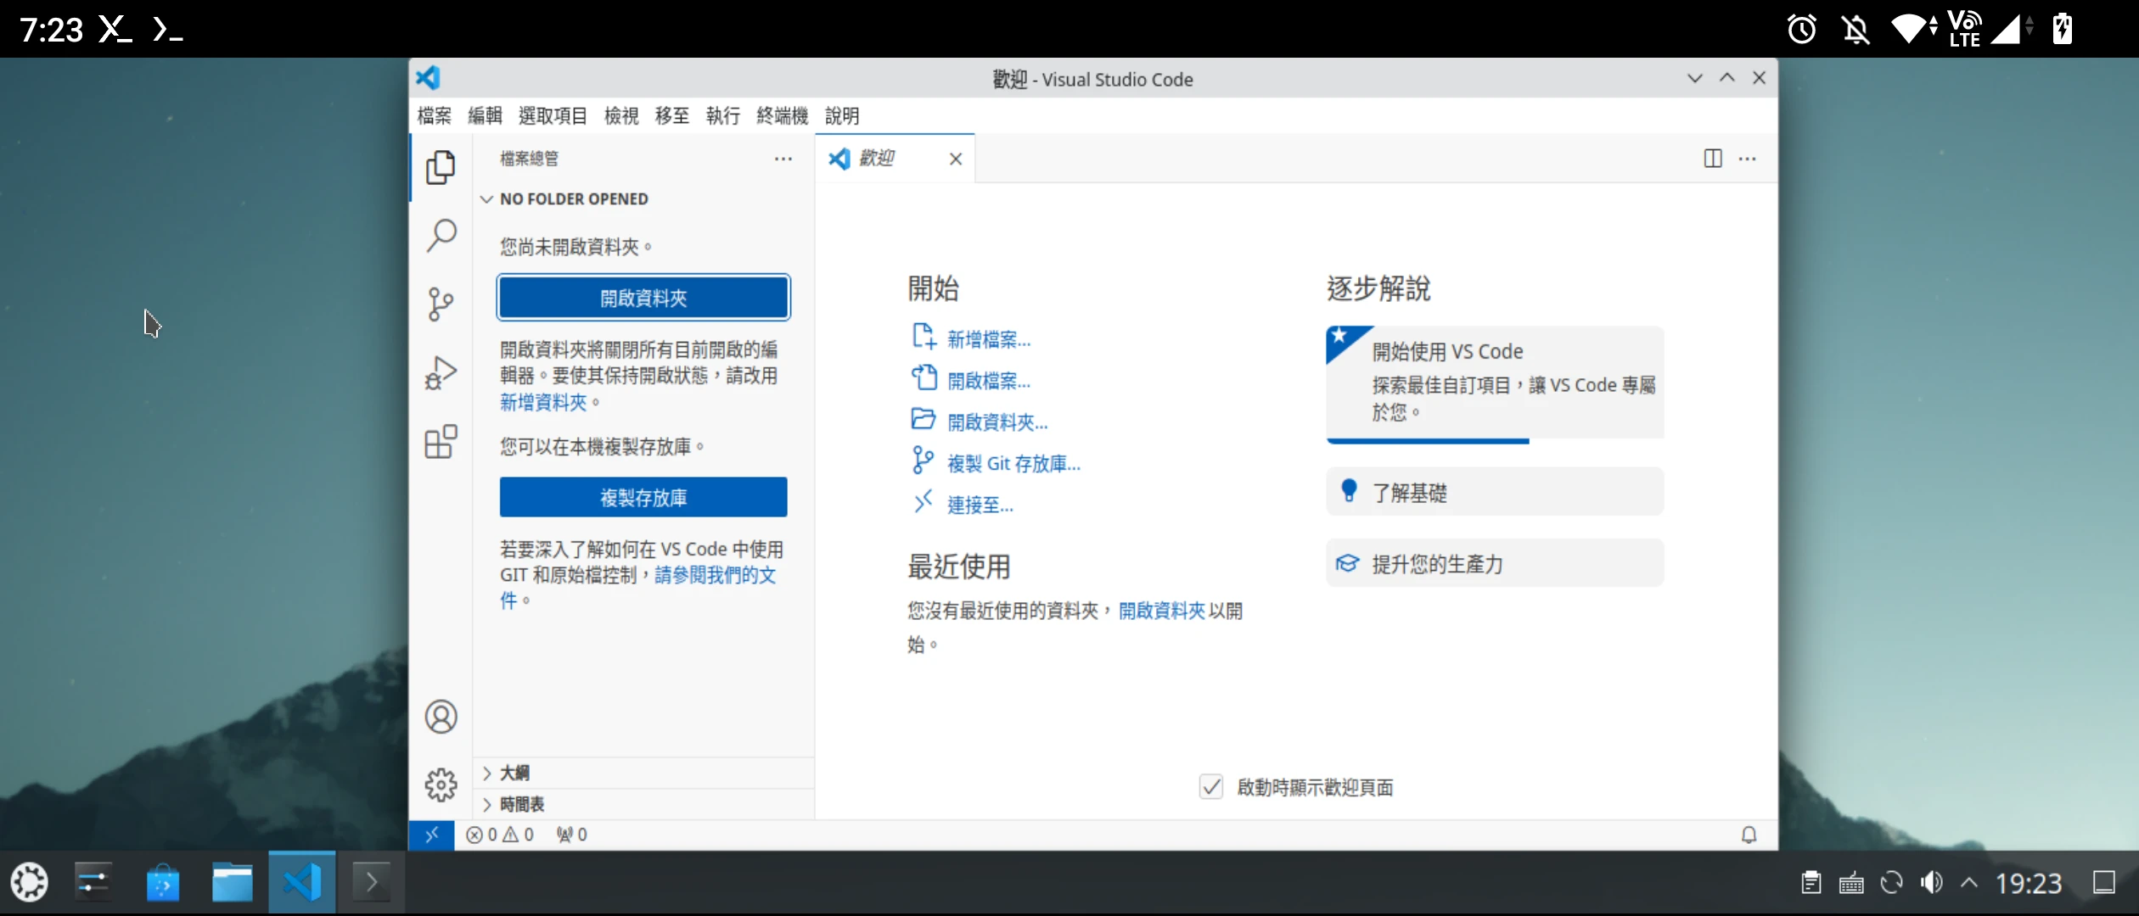Viewport: 2139px width, 916px height.
Task: Click the split editor icon
Action: 1712,159
